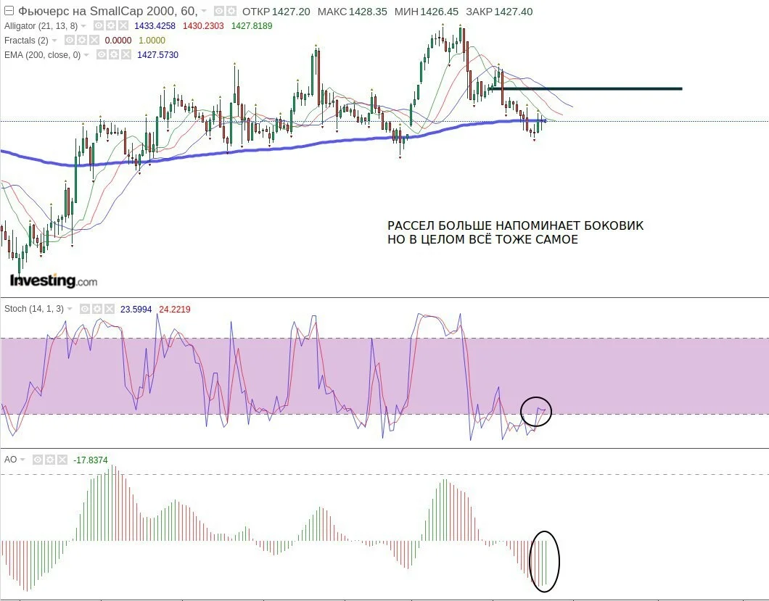This screenshot has height=601, width=769.
Task: Click the AO value -17.8374
Action: [91, 460]
